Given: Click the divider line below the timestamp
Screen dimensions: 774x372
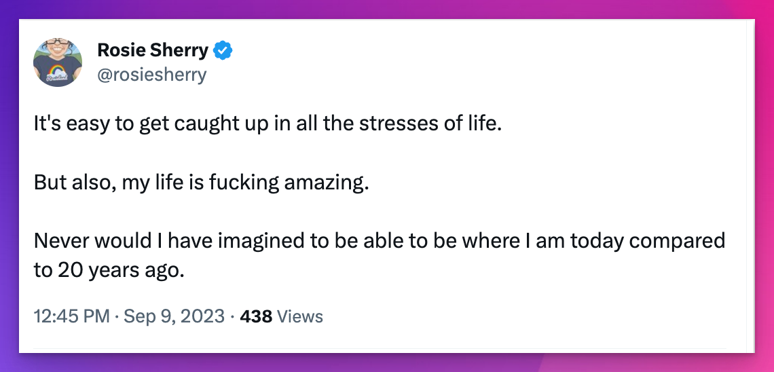Looking at the screenshot, I should 380,349.
